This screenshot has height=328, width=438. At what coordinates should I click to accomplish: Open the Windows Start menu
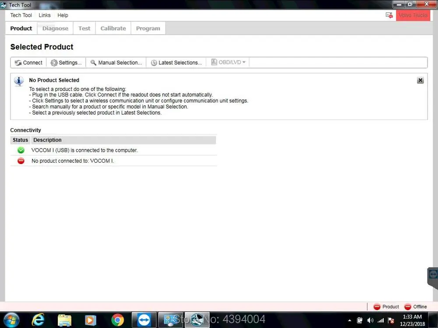(x=11, y=320)
